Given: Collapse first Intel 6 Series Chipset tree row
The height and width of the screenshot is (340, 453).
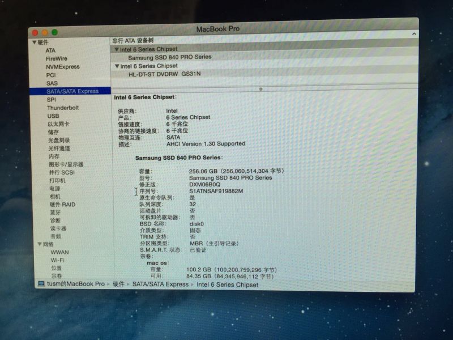Looking at the screenshot, I should [x=117, y=49].
